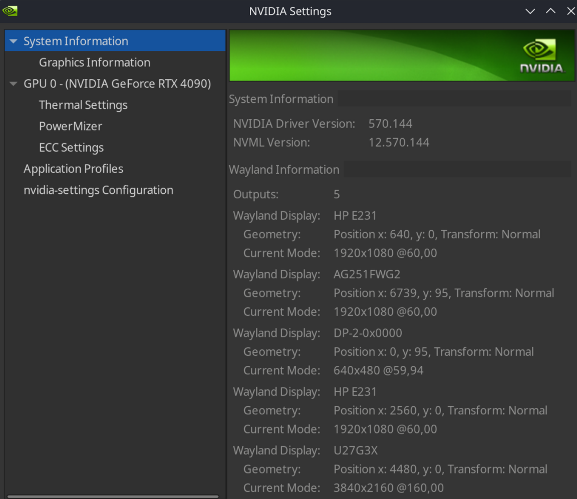Screen dimensions: 577x499
Task: Collapse the GPU 0 tree arrow
Action: tap(14, 84)
